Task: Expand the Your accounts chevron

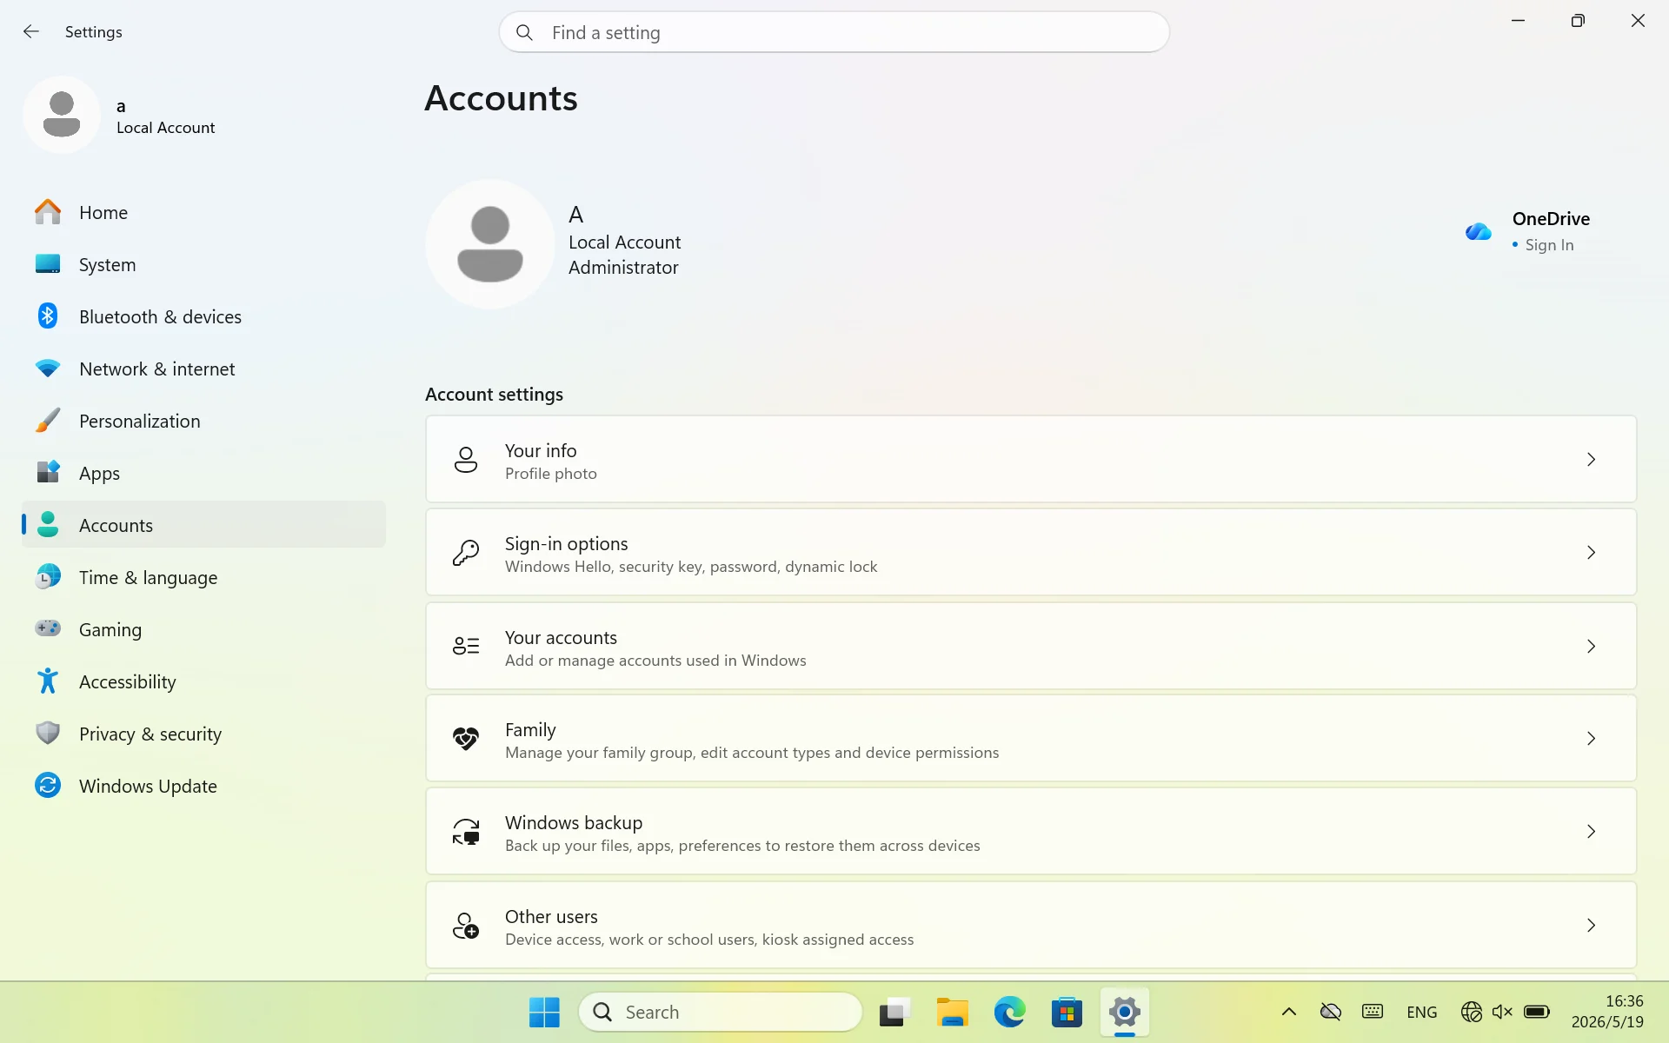Action: (1591, 647)
